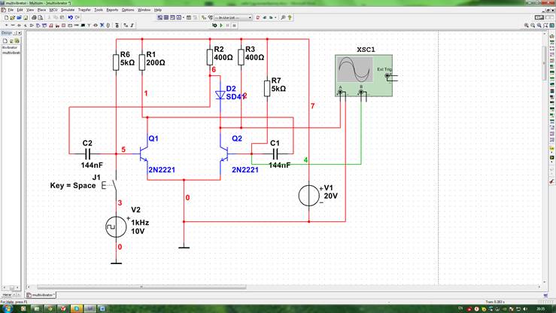Viewport: 556px width, 313px height.
Task: Select resistor R2 400Ω
Action: coord(210,57)
